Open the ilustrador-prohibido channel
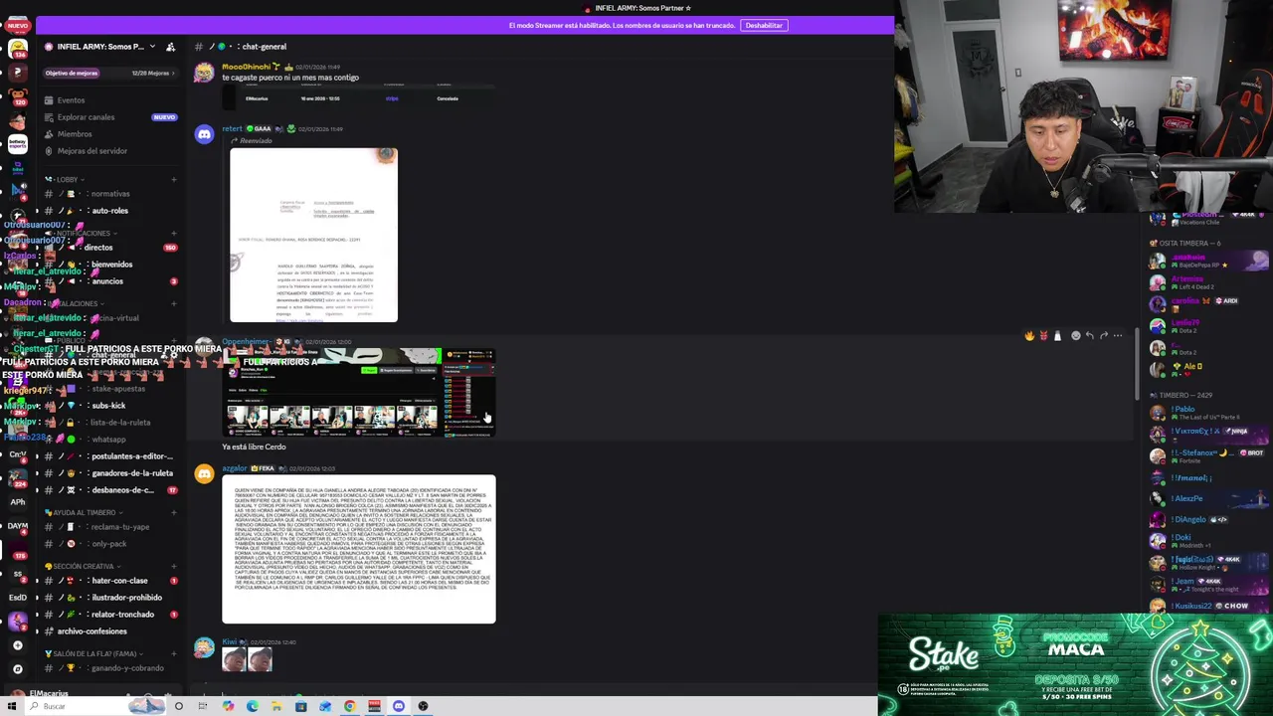 click(109, 598)
